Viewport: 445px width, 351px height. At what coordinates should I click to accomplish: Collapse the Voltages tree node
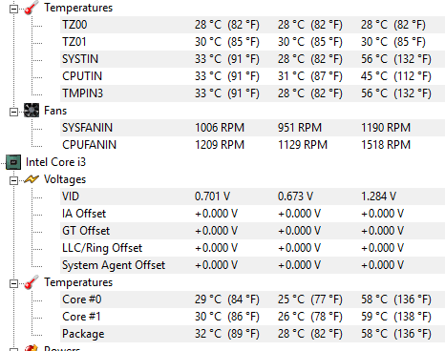[13, 180]
